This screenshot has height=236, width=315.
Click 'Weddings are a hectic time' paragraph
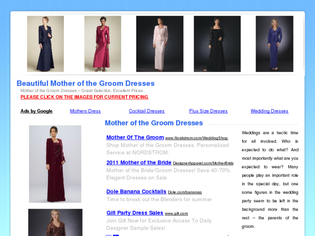270,180
